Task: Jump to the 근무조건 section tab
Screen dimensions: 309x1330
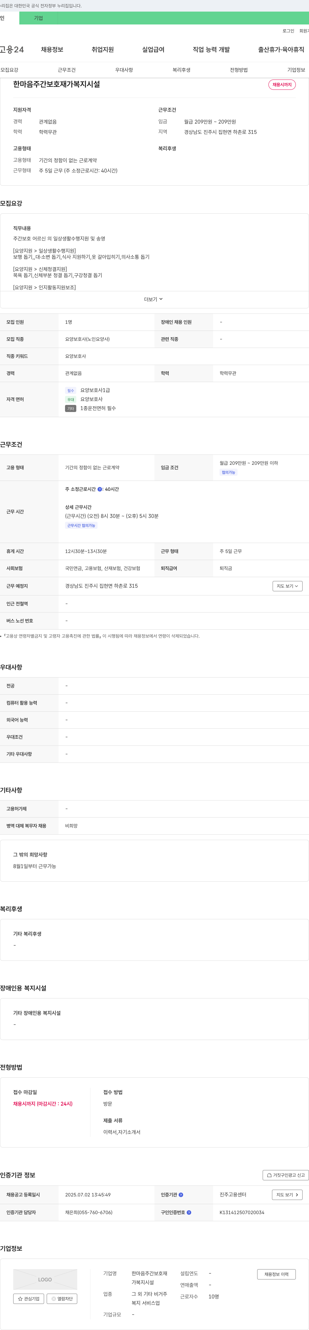Action: pyautogui.click(x=67, y=70)
